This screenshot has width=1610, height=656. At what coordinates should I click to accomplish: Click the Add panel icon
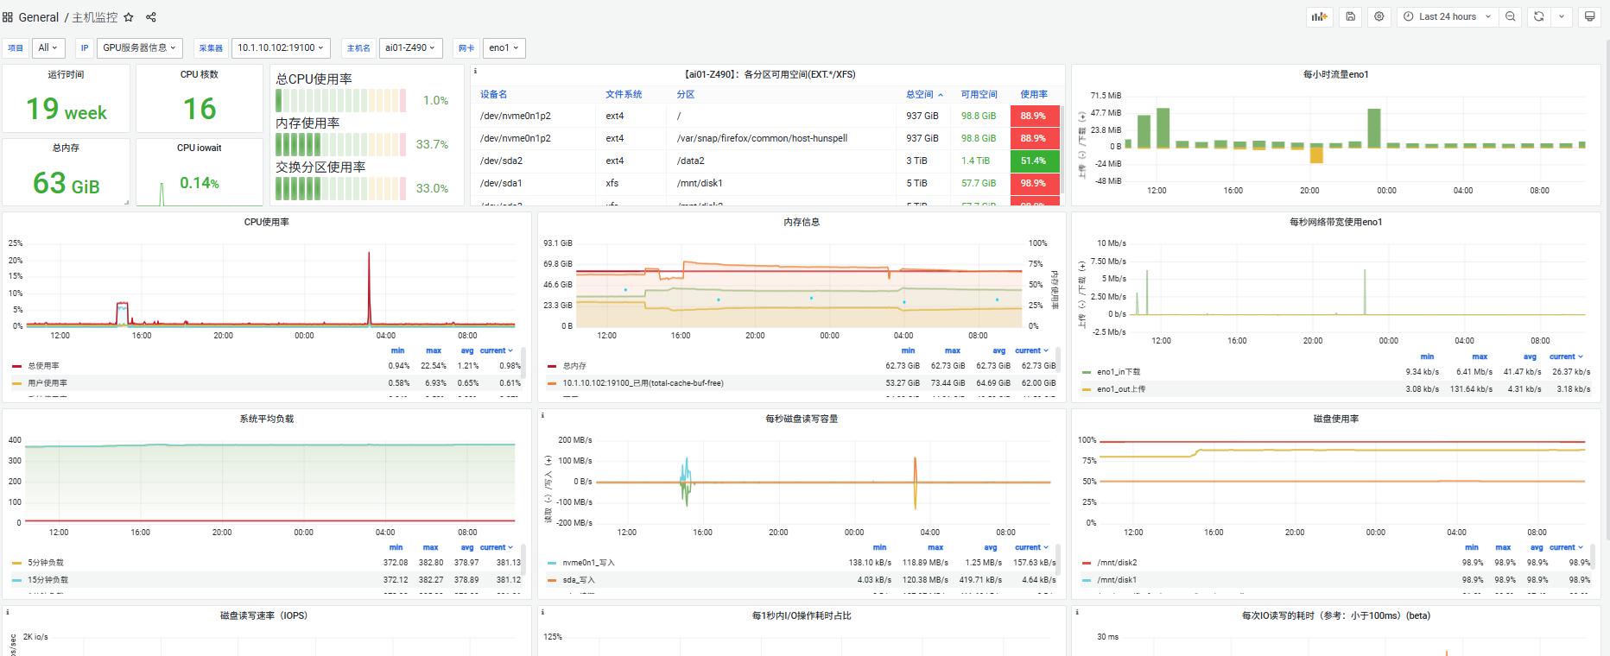[x=1319, y=16]
